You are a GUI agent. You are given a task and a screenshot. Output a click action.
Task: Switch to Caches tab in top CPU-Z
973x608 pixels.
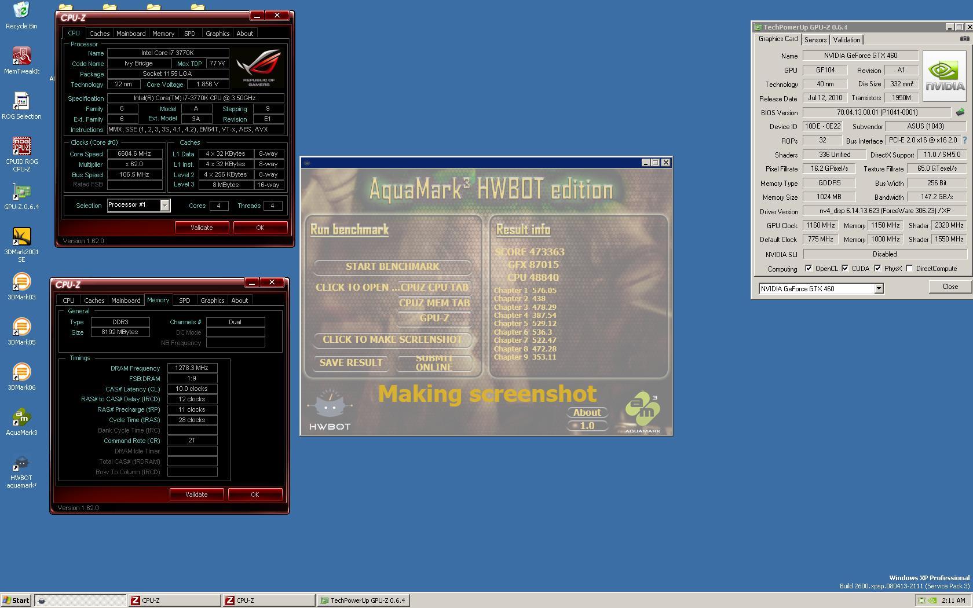pyautogui.click(x=99, y=34)
